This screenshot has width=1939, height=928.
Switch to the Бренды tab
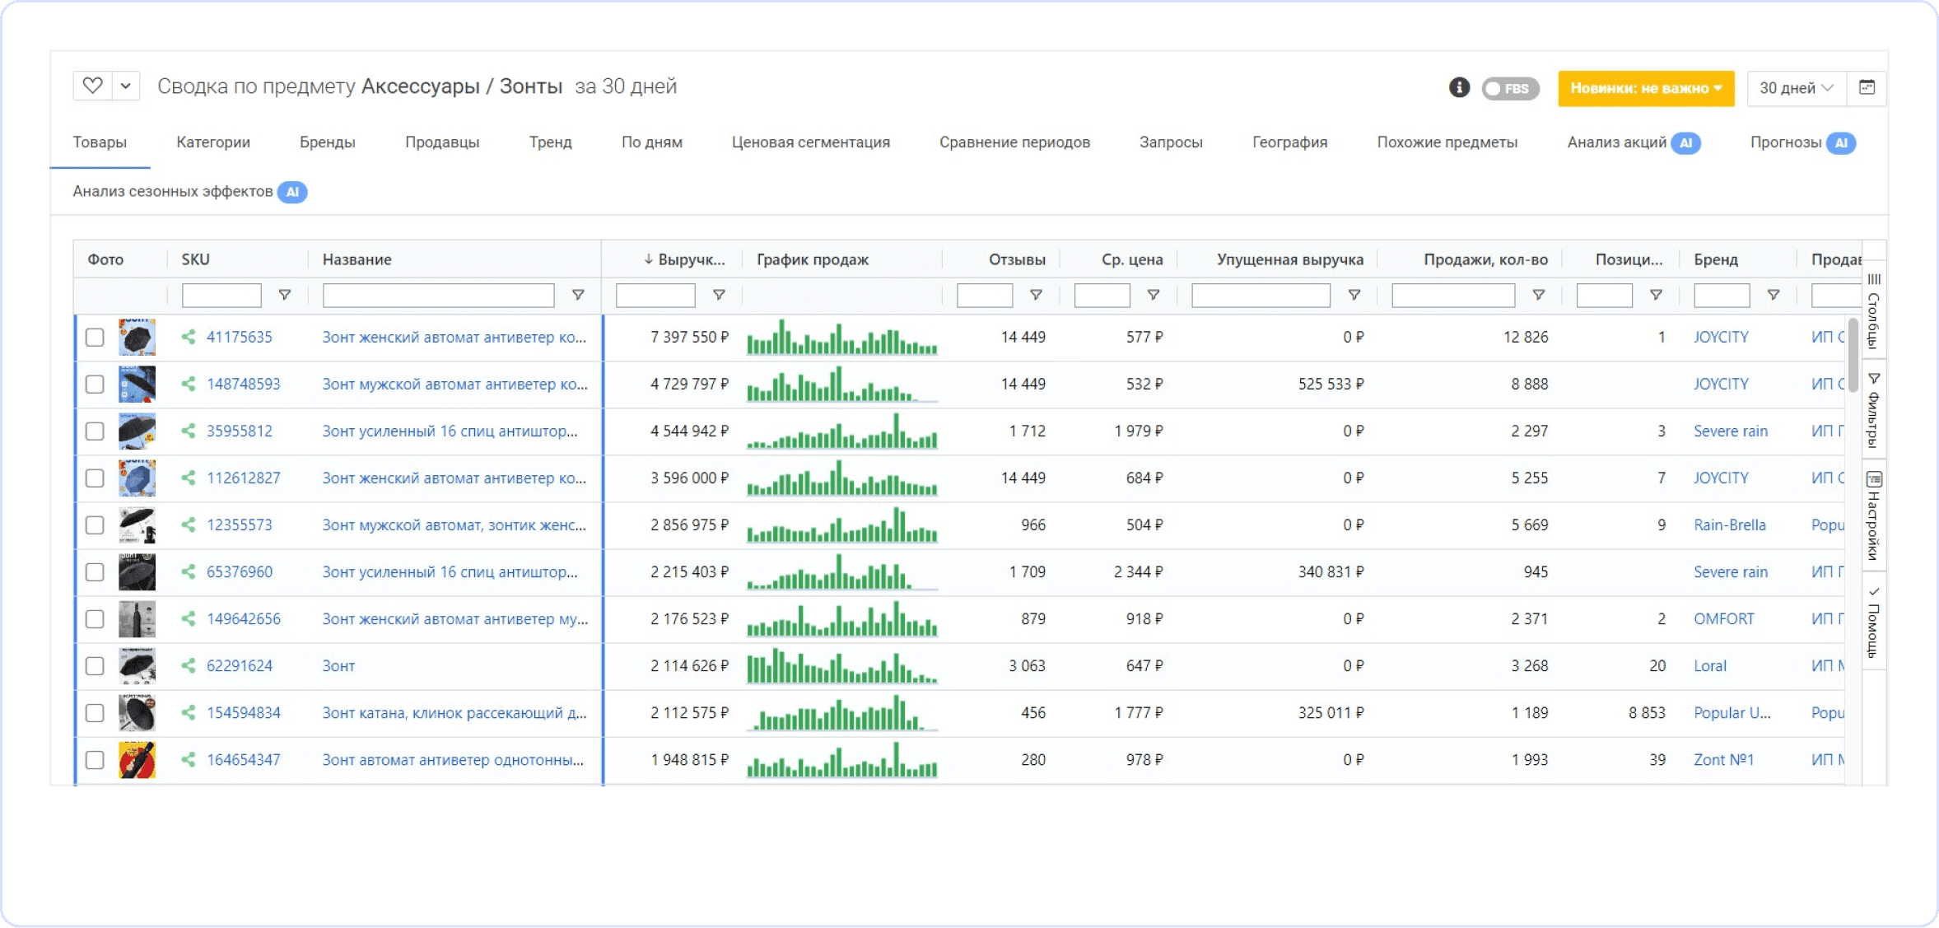tap(327, 142)
